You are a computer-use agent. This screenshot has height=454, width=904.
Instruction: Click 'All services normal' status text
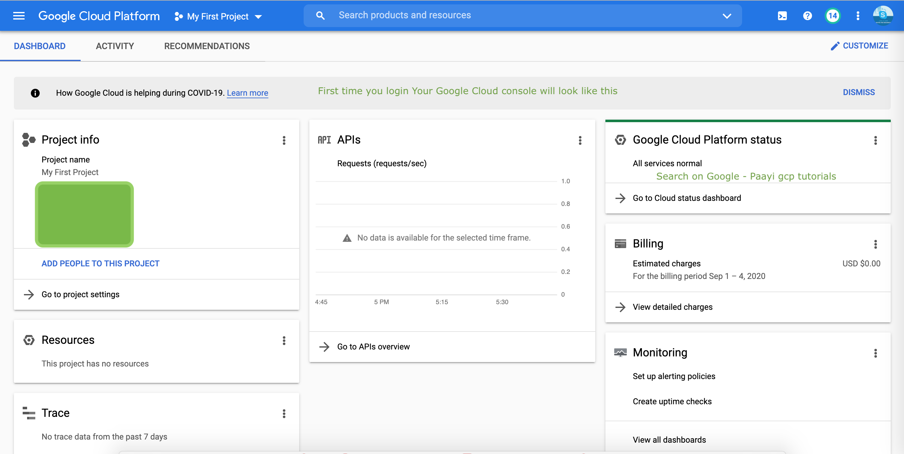point(667,163)
